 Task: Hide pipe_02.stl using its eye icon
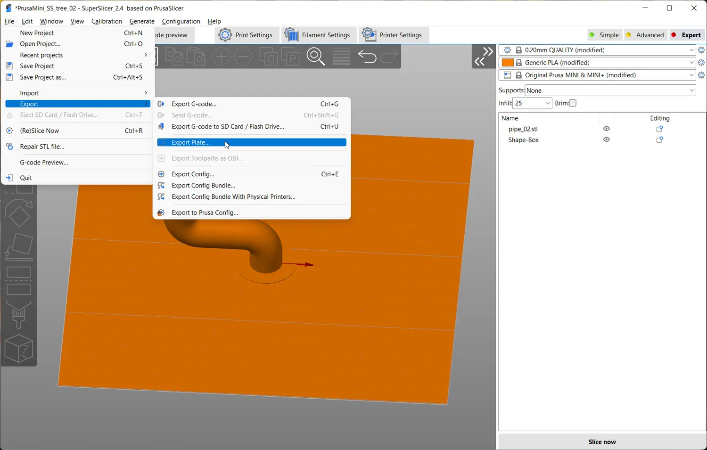click(x=607, y=129)
